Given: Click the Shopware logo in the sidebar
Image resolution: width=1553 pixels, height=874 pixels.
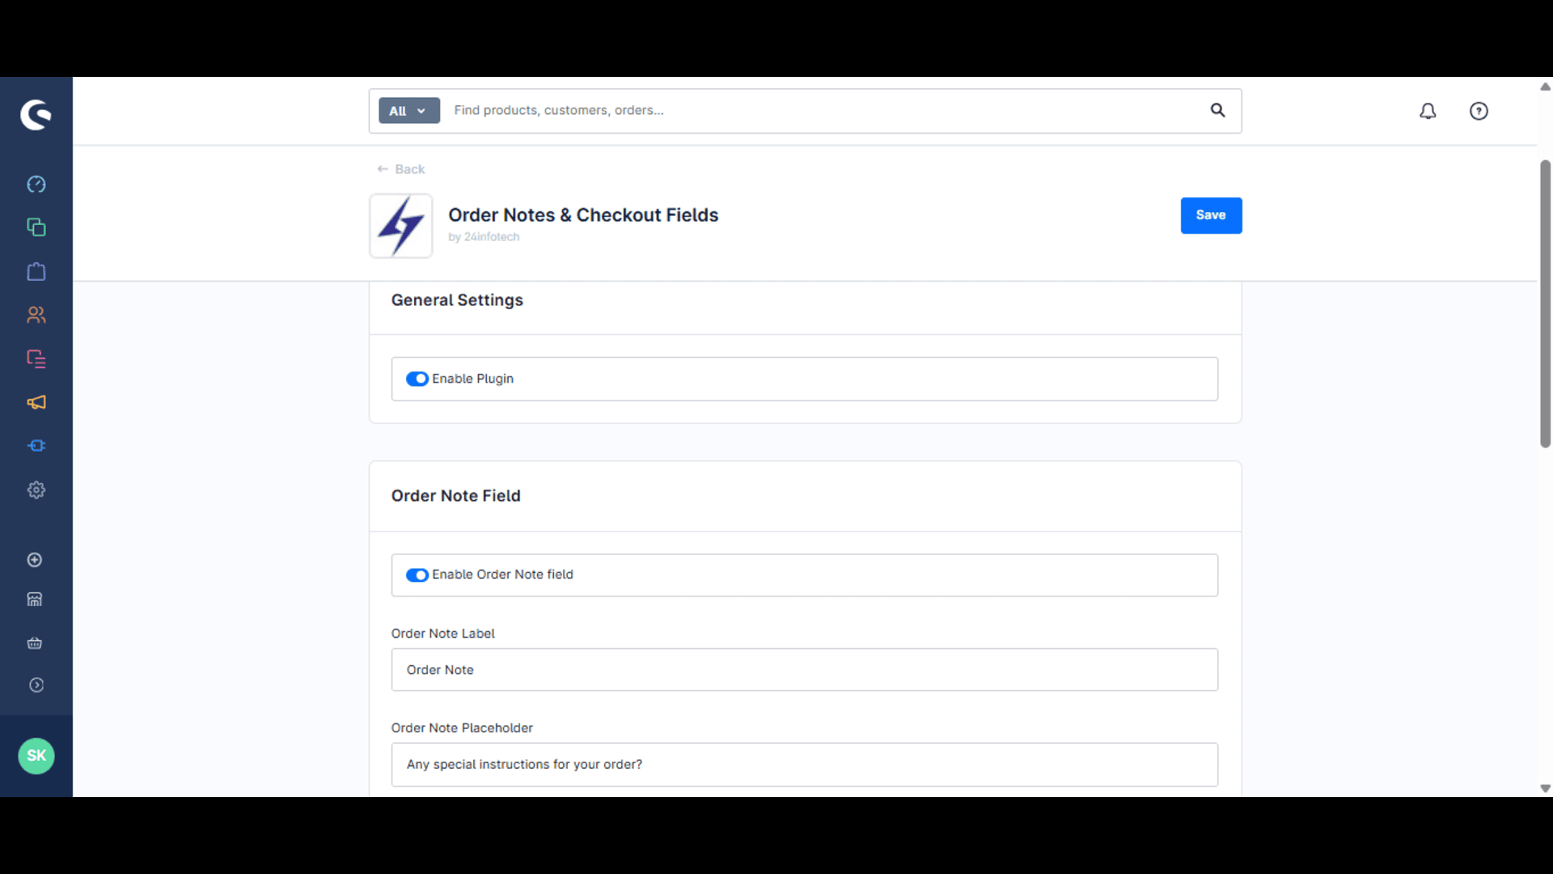Looking at the screenshot, I should [36, 115].
